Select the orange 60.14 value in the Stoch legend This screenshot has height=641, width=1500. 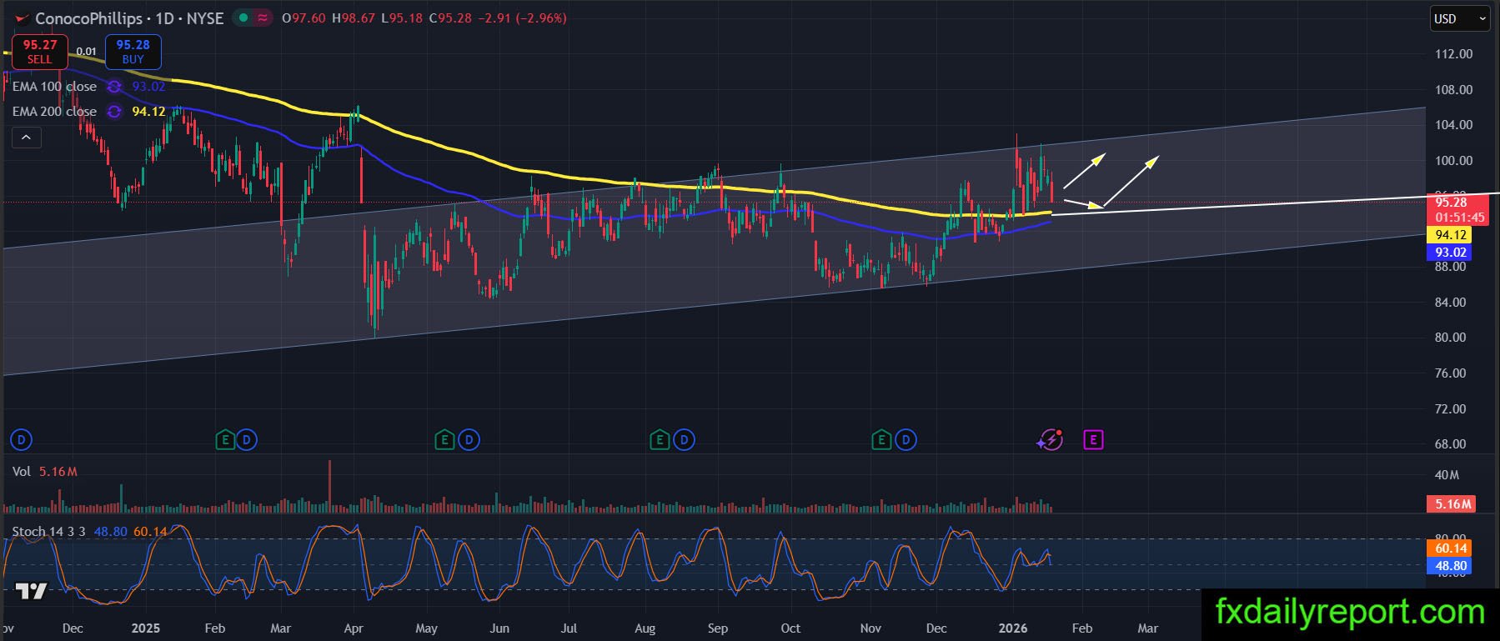pos(150,531)
